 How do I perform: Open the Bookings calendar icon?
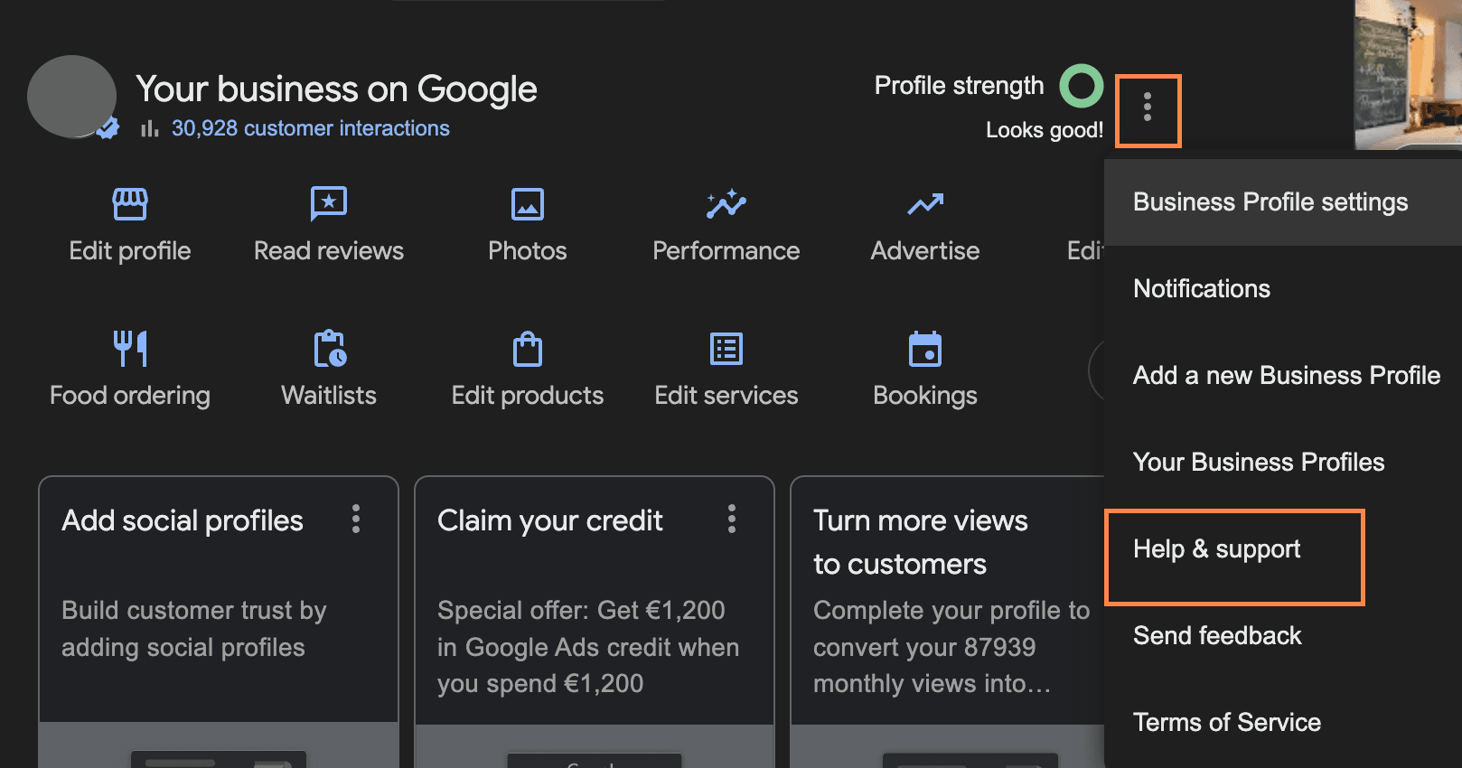coord(925,349)
